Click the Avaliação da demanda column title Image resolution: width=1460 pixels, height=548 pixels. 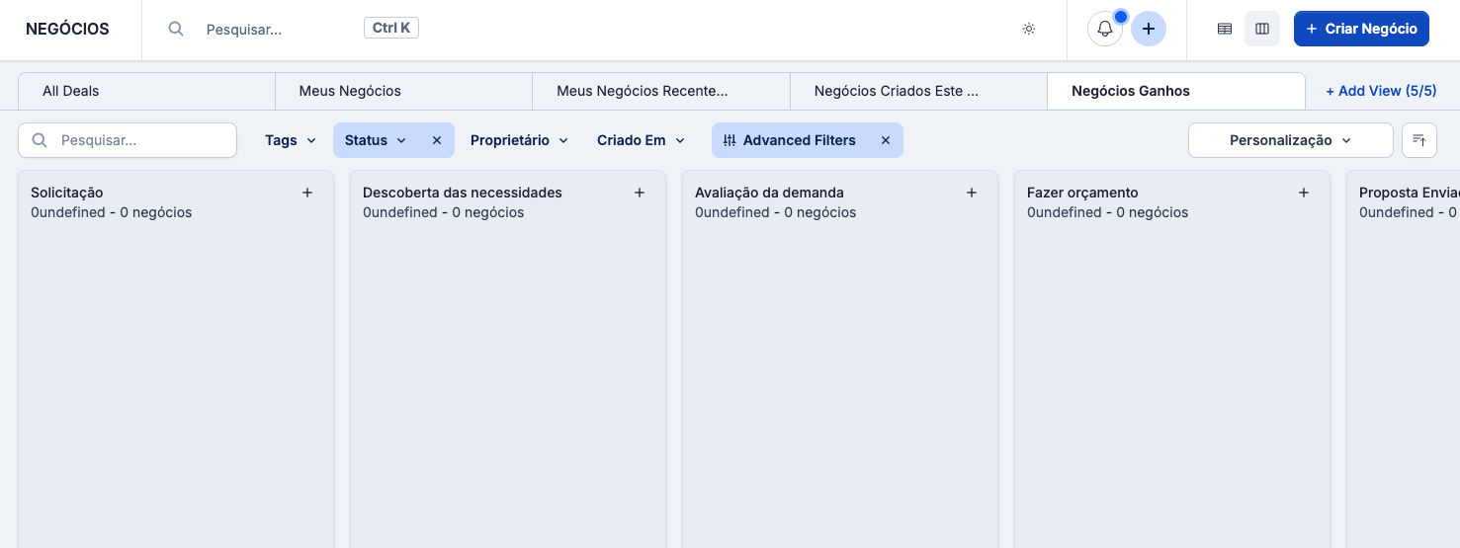tap(769, 193)
